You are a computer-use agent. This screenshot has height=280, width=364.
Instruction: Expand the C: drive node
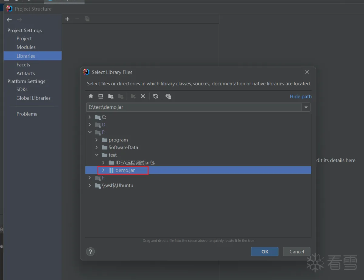[x=89, y=117]
